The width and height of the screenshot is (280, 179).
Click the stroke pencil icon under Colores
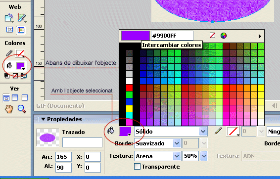[9, 53]
